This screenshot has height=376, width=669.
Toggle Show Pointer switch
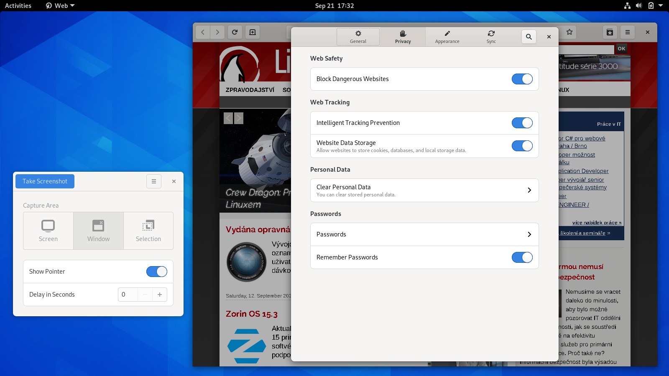click(x=157, y=272)
